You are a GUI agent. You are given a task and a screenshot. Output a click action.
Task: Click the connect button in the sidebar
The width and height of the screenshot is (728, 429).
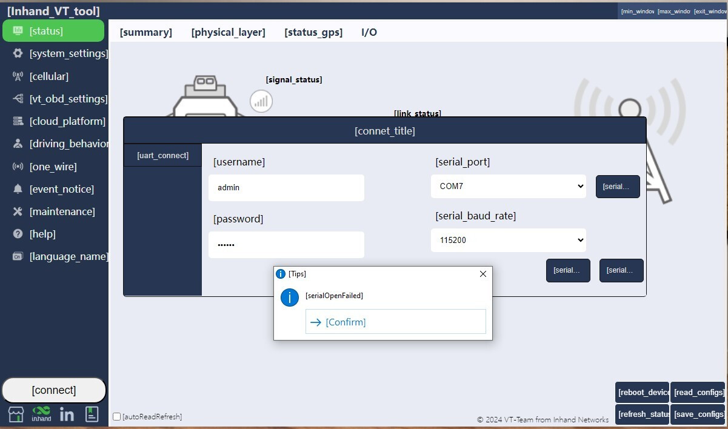tap(54, 390)
